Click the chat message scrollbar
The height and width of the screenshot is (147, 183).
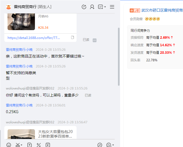coord(119,57)
